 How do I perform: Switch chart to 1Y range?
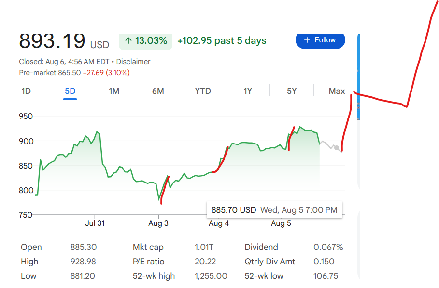pos(247,91)
